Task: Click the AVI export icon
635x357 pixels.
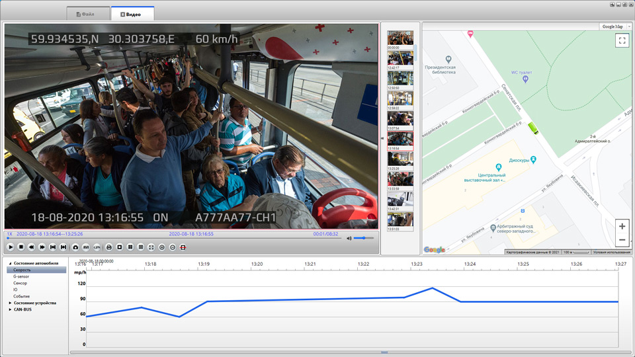Action: click(x=86, y=247)
